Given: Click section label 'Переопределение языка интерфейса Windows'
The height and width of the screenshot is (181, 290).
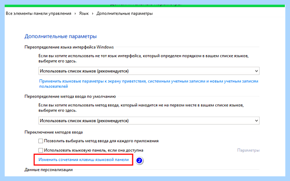Looking at the screenshot, I should [69, 47].
